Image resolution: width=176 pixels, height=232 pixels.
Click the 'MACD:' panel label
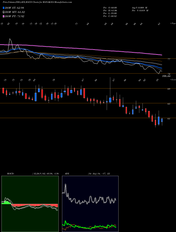(11, 174)
